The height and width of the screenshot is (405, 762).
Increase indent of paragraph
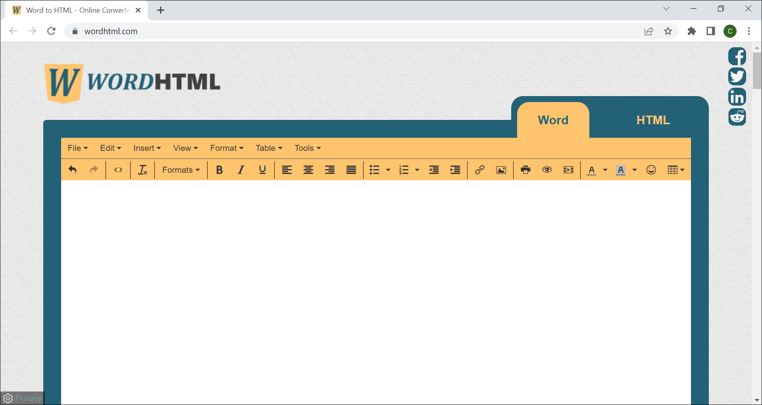(456, 170)
